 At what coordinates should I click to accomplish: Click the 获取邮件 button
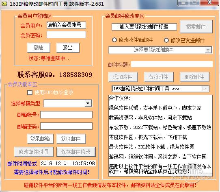71,139
